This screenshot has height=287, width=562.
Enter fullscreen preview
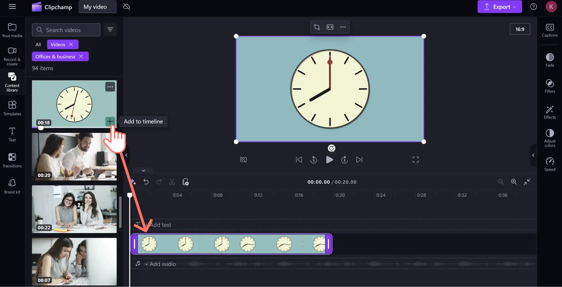tap(415, 160)
